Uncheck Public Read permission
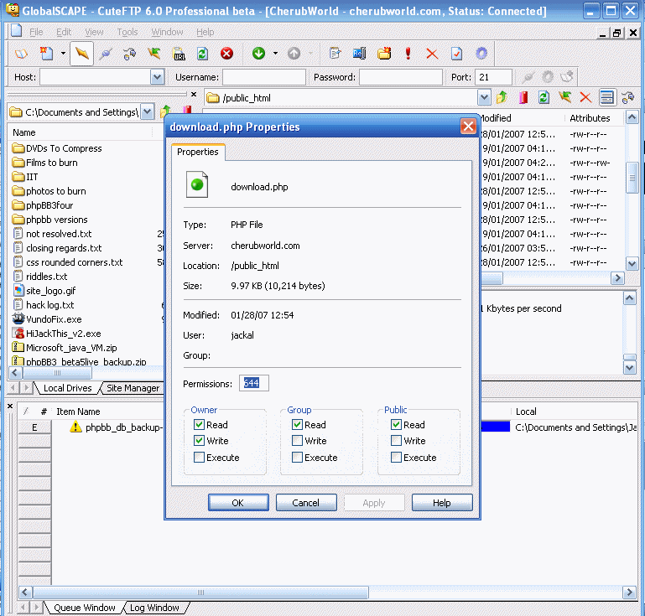This screenshot has width=645, height=616. pos(396,425)
